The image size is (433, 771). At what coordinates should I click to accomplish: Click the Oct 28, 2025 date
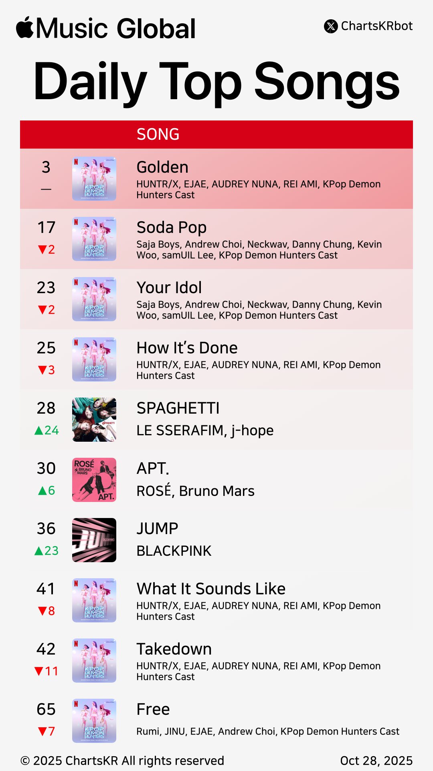[x=376, y=761]
